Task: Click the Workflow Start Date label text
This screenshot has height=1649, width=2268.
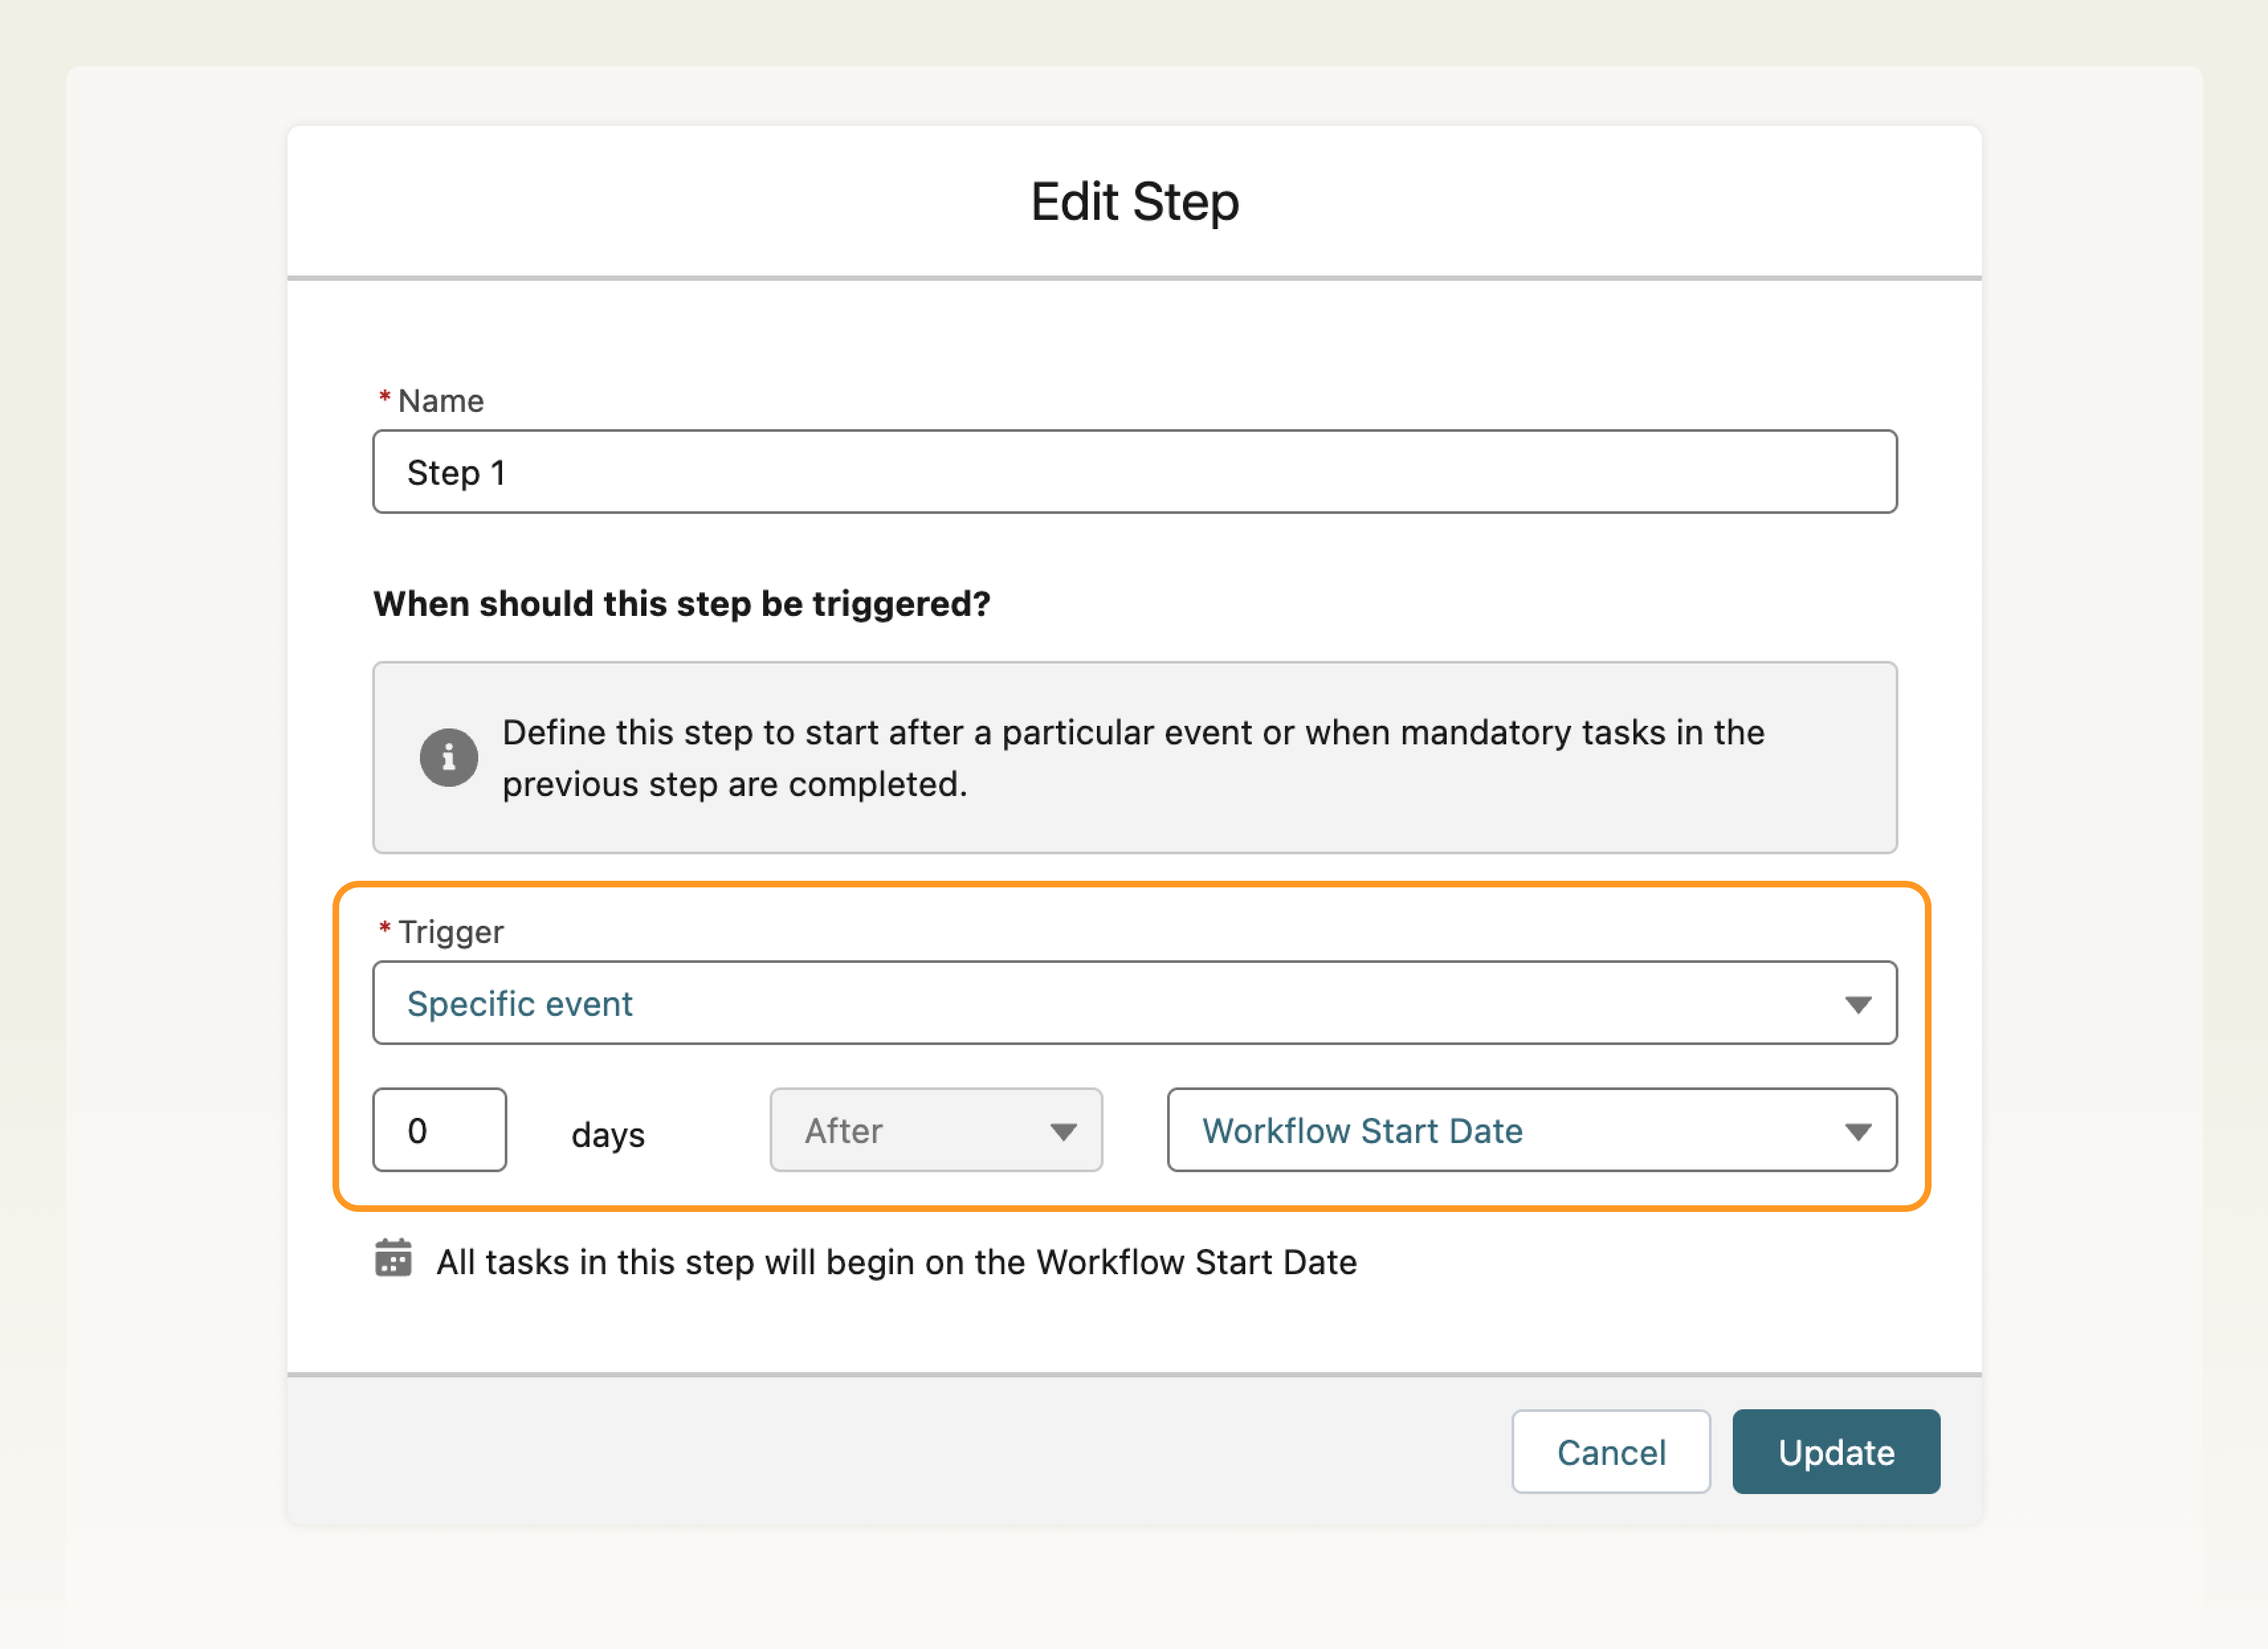Action: point(1362,1130)
